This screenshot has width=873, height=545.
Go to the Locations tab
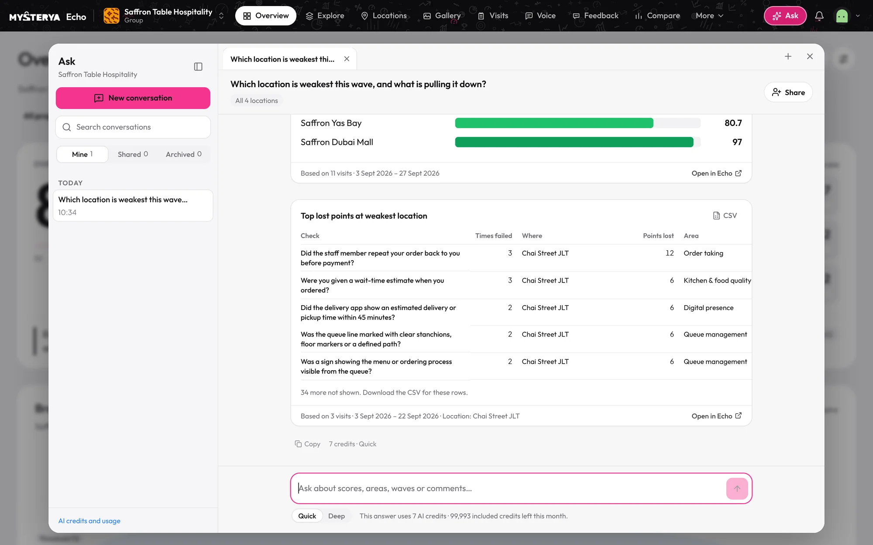point(384,16)
